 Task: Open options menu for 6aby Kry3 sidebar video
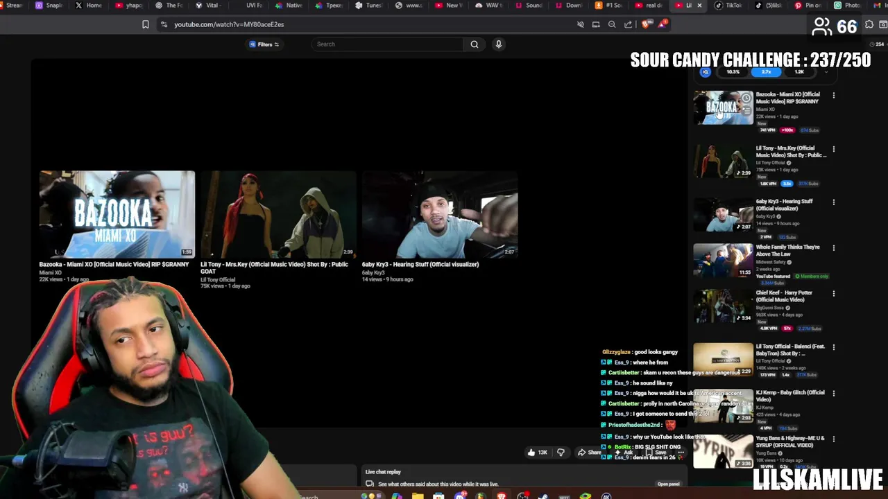pyautogui.click(x=833, y=202)
